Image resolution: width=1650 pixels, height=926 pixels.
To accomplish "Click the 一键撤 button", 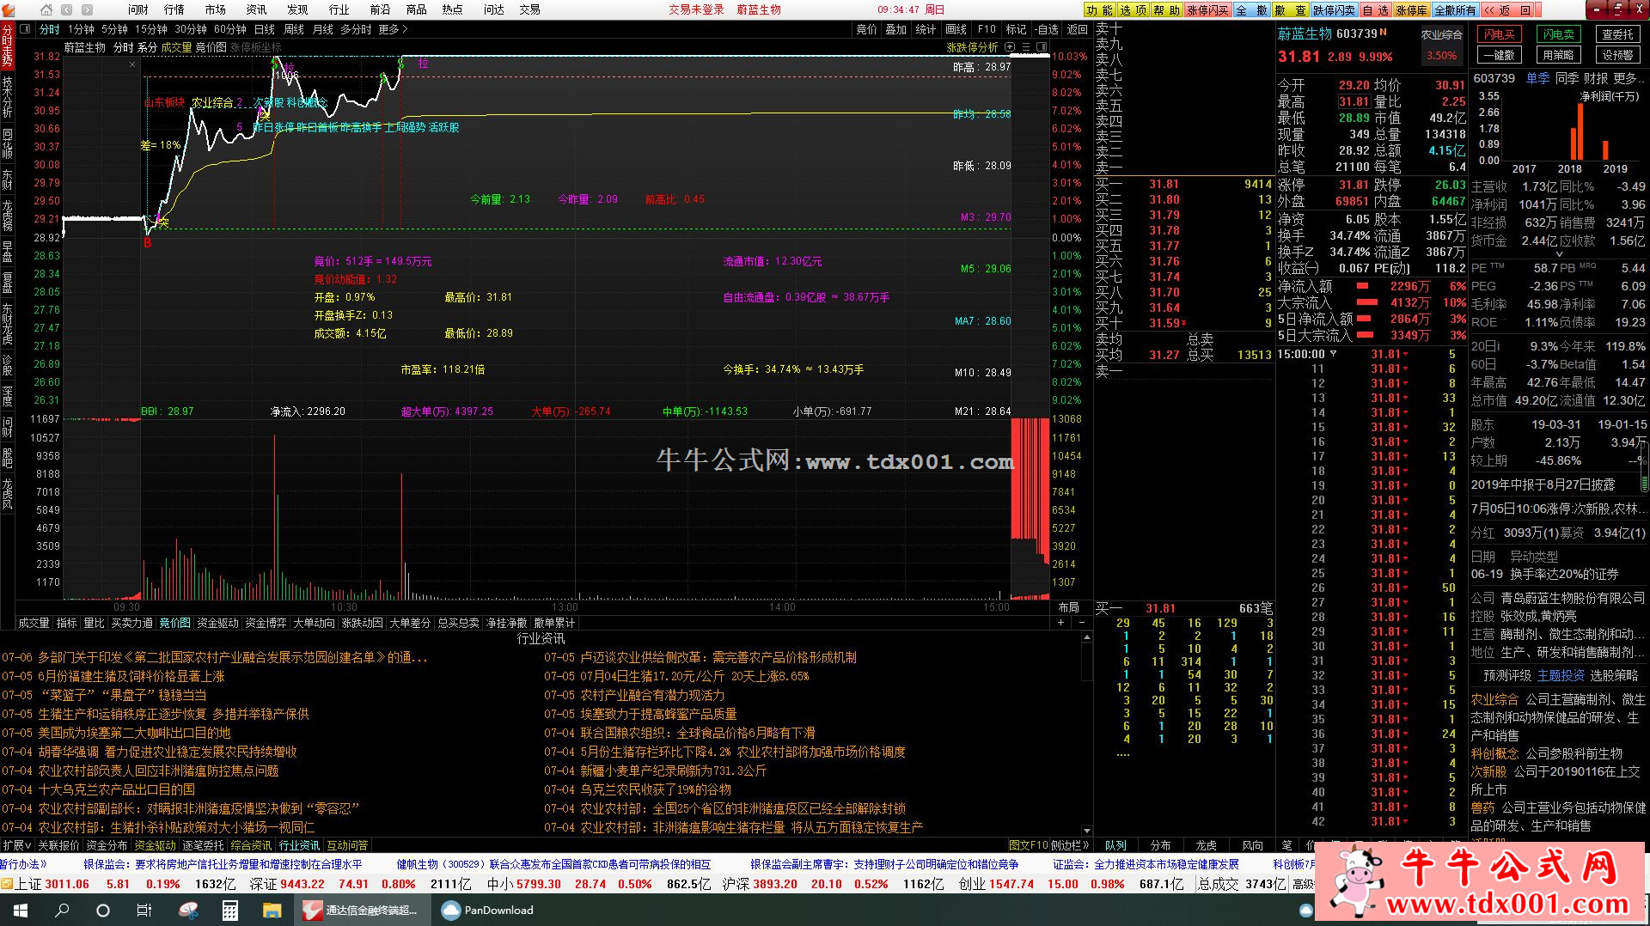I will coord(1499,55).
